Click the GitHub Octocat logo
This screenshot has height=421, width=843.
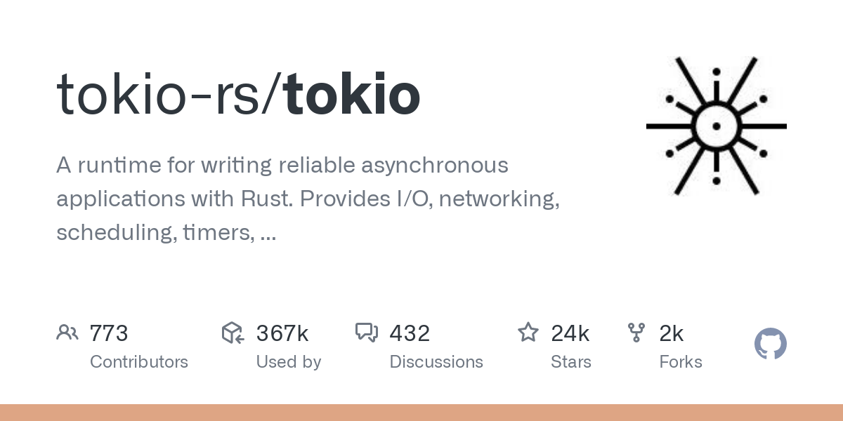[x=770, y=345]
